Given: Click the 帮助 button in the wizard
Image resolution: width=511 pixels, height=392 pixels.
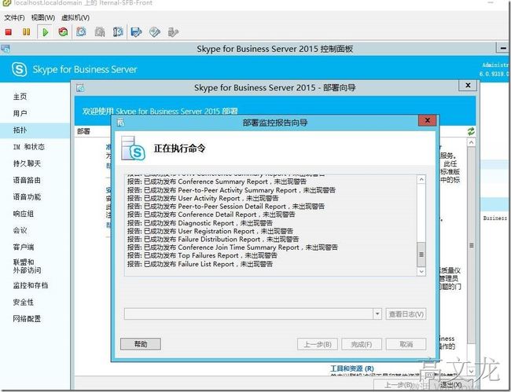Looking at the screenshot, I should coord(141,344).
